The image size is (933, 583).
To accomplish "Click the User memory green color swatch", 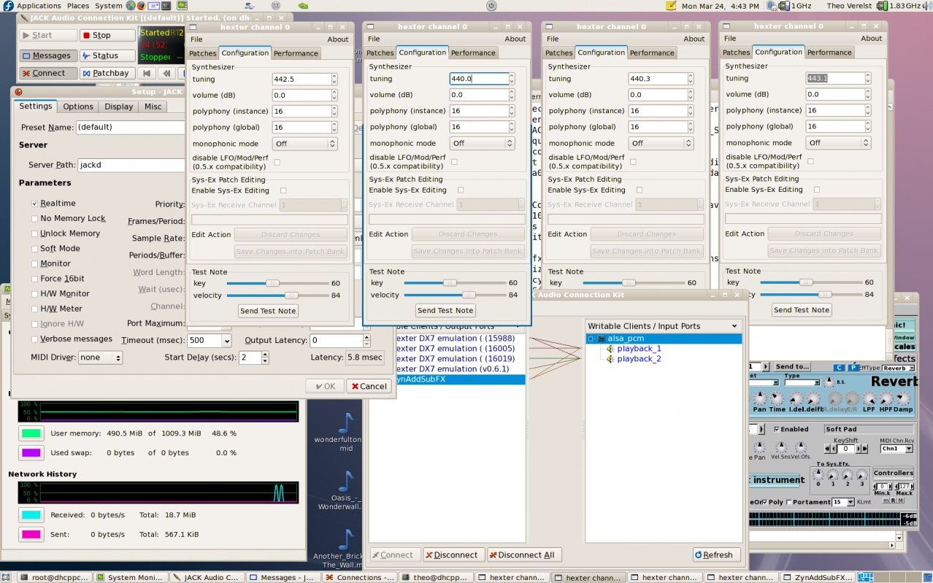I will [31, 433].
